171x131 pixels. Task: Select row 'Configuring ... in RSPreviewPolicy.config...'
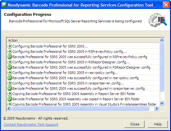pos(83,52)
